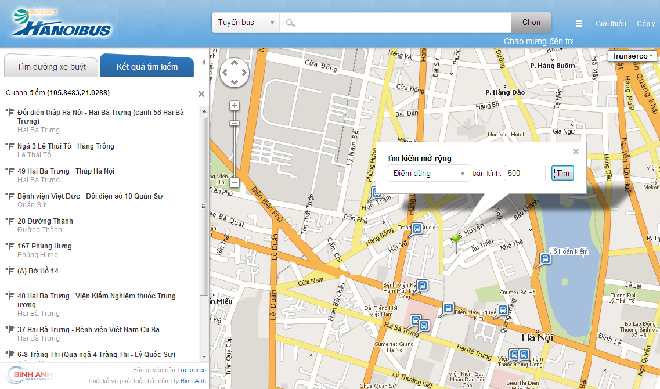Switch to Tìm đường xe buýt tab
This screenshot has width=660, height=389.
[x=51, y=67]
